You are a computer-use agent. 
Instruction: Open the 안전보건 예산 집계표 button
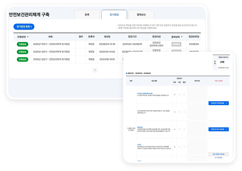[219, 129]
